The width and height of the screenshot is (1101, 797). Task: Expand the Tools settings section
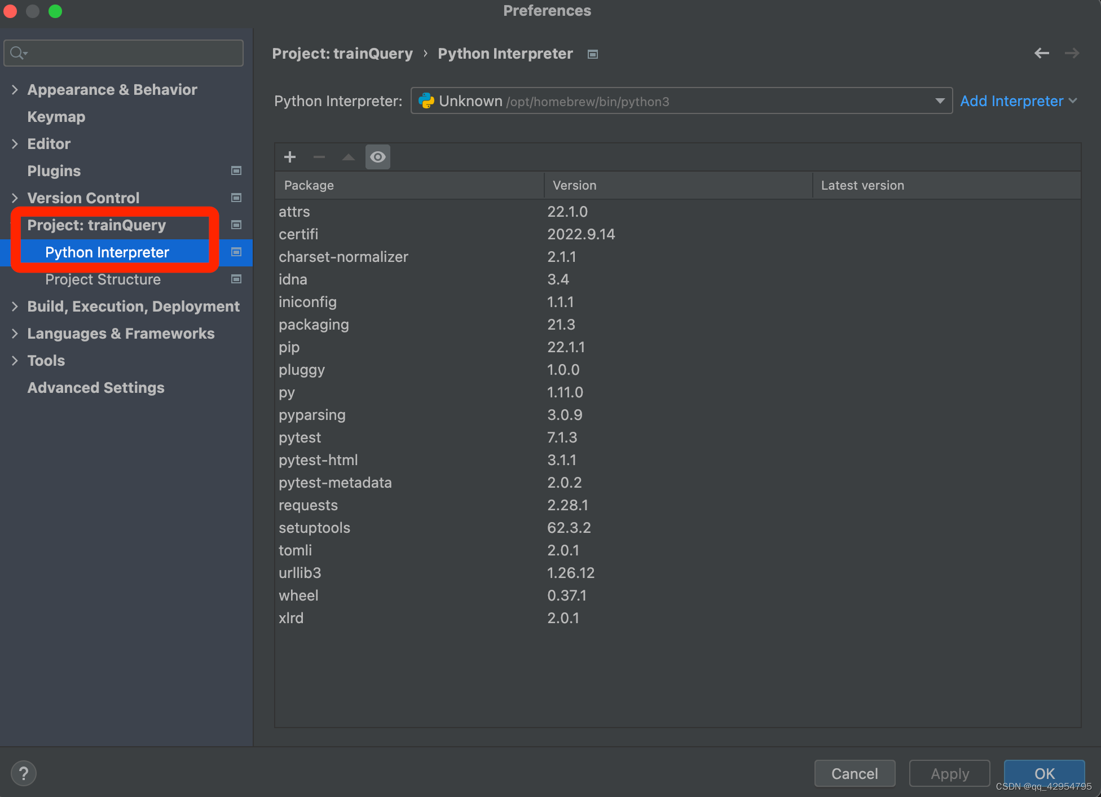click(x=15, y=360)
